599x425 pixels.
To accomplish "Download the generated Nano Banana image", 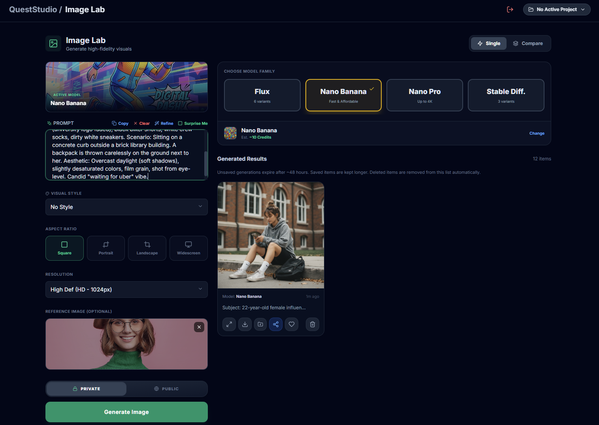I will point(245,324).
